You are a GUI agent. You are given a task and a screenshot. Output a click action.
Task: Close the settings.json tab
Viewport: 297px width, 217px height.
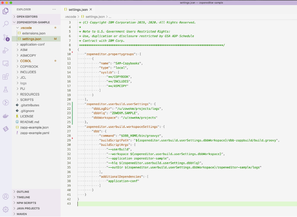91,9
